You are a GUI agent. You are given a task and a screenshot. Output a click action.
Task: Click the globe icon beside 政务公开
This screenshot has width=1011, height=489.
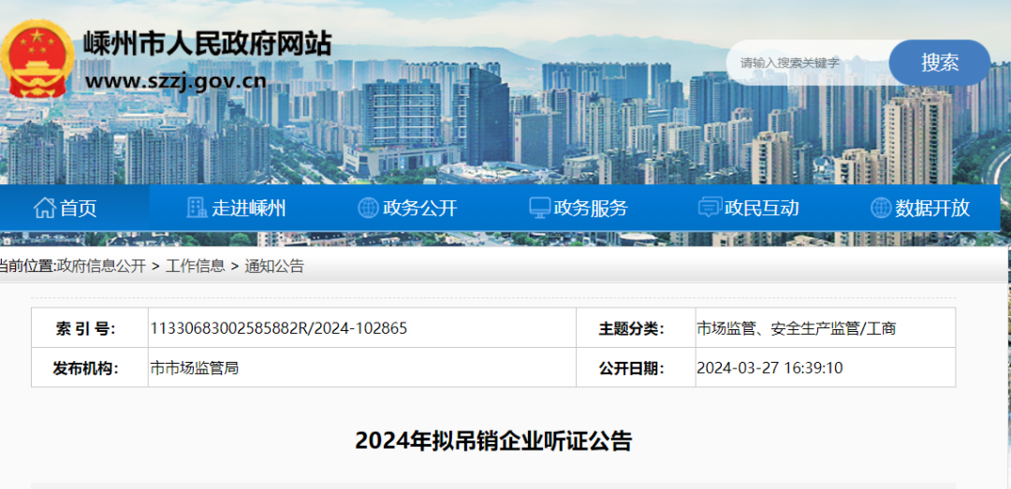coord(368,208)
